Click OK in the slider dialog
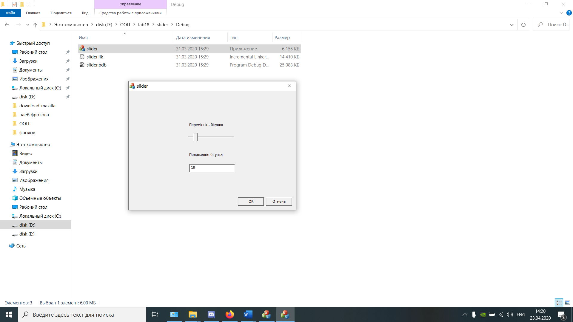This screenshot has height=322, width=573. click(251, 202)
